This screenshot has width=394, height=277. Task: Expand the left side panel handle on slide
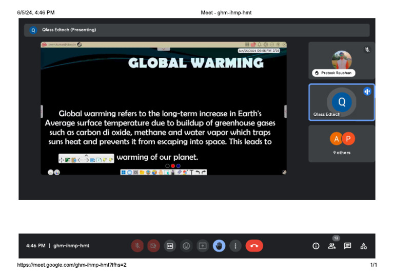pos(42,111)
